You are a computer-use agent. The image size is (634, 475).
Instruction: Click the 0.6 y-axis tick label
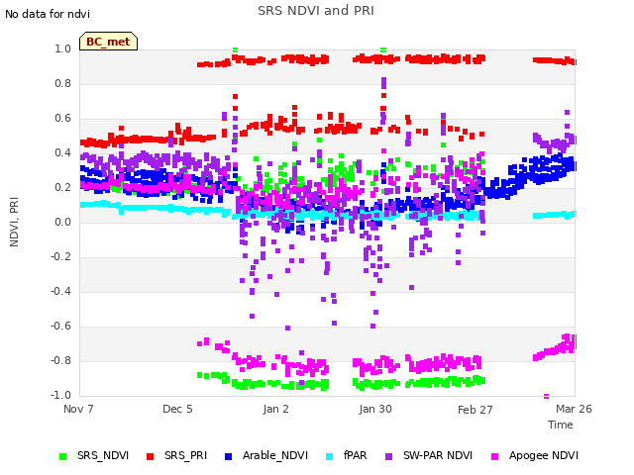(x=63, y=119)
